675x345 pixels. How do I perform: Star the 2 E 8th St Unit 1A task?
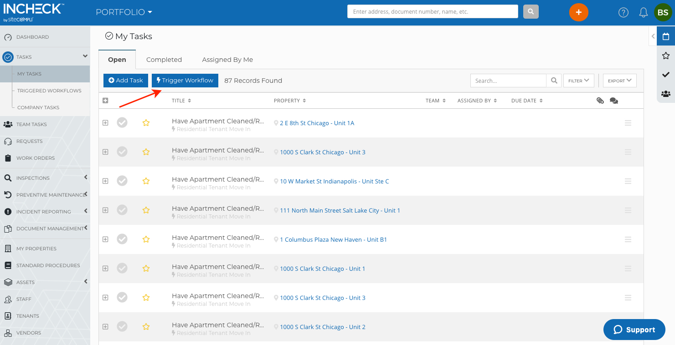146,122
